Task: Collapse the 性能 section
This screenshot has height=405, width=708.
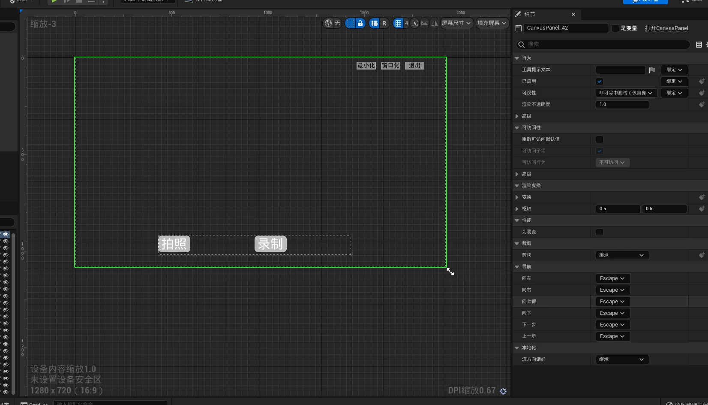Action: 517,221
